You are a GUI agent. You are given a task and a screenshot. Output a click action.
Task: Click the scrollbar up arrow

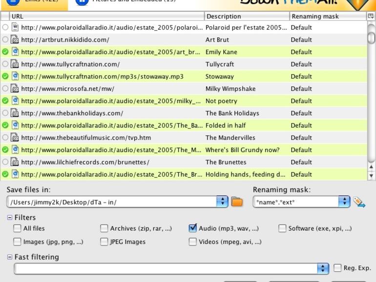[371, 167]
